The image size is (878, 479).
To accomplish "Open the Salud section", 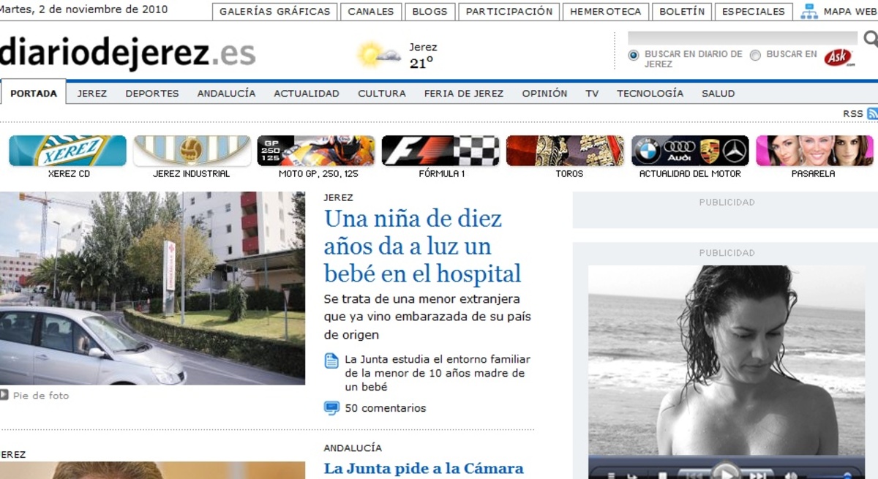I will [x=718, y=93].
